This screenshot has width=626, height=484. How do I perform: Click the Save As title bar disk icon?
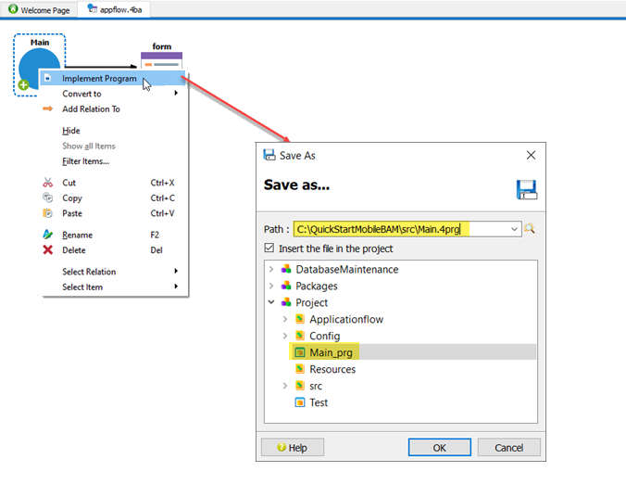tap(269, 155)
